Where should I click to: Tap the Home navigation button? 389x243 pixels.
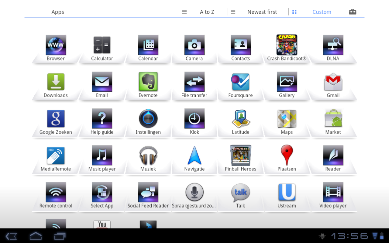[x=36, y=236]
